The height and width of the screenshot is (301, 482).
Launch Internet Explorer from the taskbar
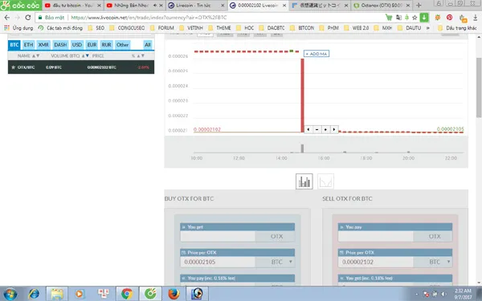pos(34,294)
